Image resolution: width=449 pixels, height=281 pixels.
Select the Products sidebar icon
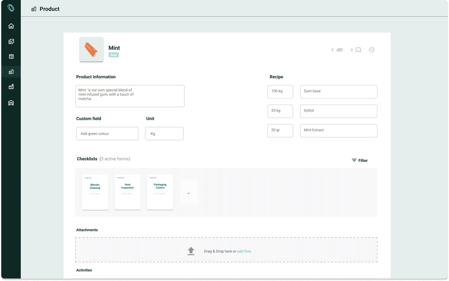[x=11, y=72]
